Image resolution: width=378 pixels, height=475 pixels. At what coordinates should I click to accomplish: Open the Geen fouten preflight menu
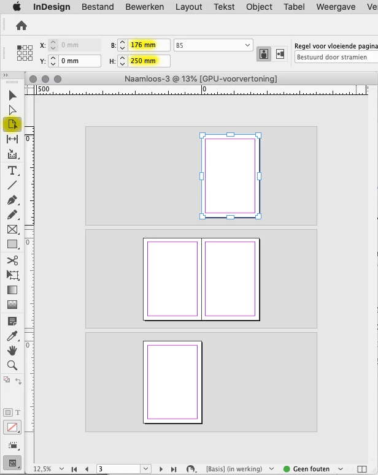point(341,469)
